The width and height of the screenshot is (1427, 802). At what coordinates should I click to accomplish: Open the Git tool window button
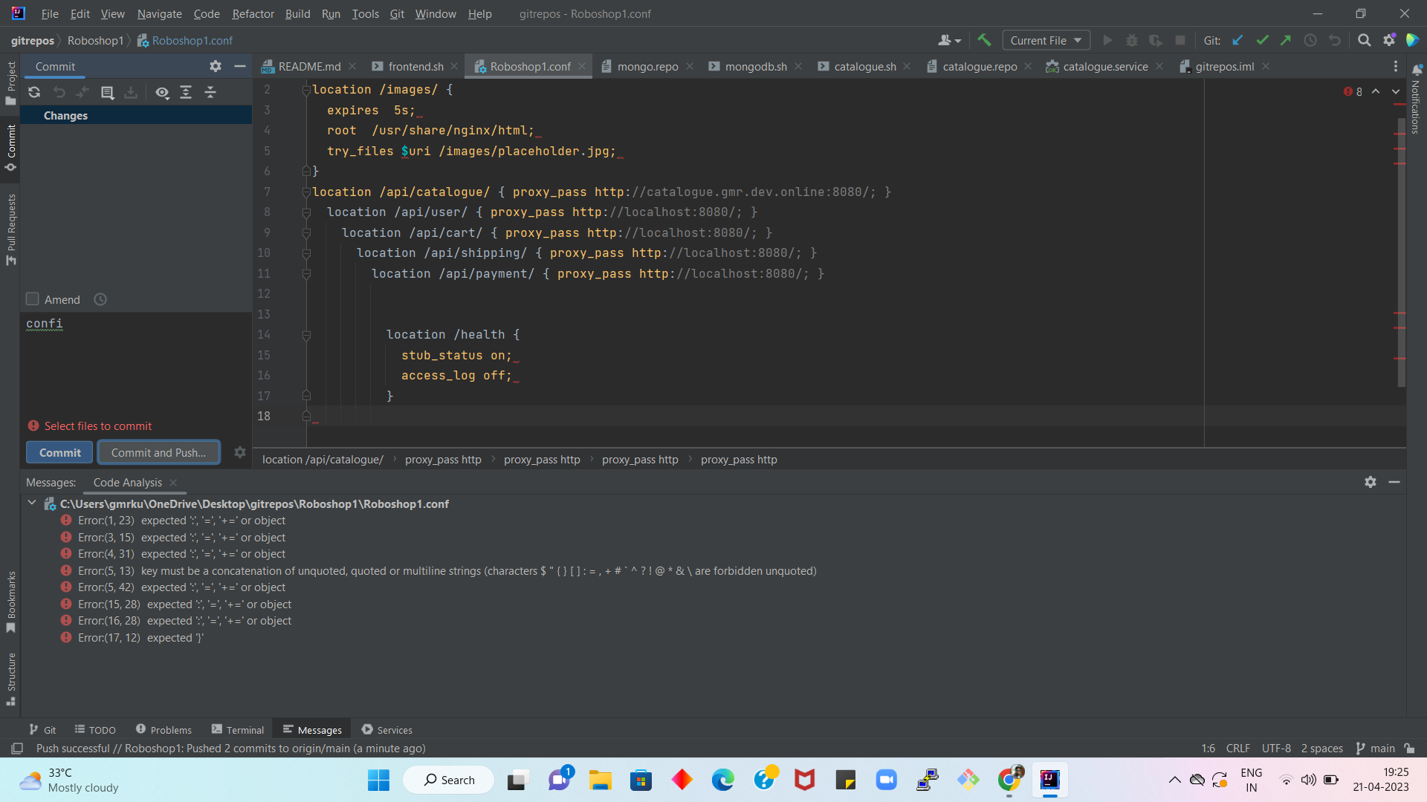42,729
